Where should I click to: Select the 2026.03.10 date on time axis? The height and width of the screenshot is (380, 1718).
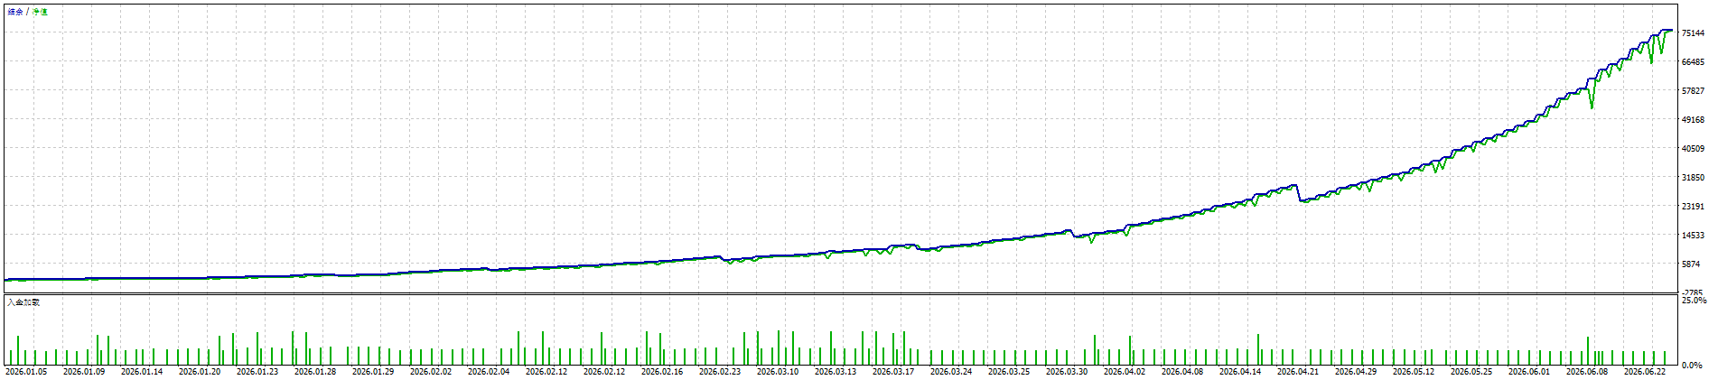[x=778, y=371]
